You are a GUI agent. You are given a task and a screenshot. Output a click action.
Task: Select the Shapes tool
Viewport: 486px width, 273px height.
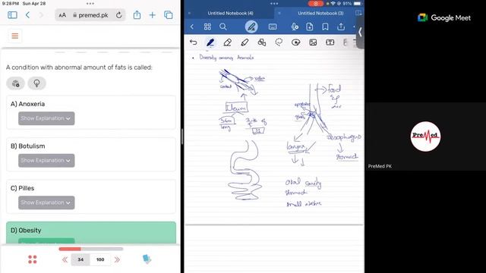click(262, 42)
